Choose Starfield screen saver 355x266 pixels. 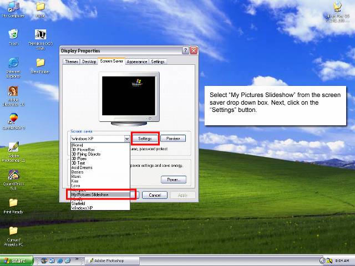(100, 203)
